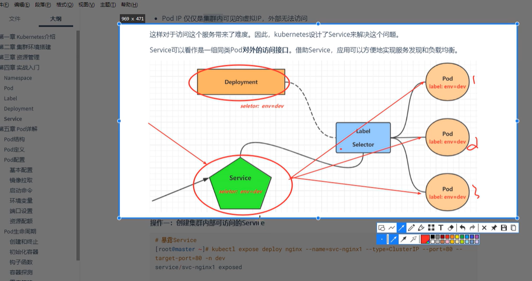This screenshot has width=532, height=281.
Task: Select the text T tool
Action: click(x=441, y=228)
